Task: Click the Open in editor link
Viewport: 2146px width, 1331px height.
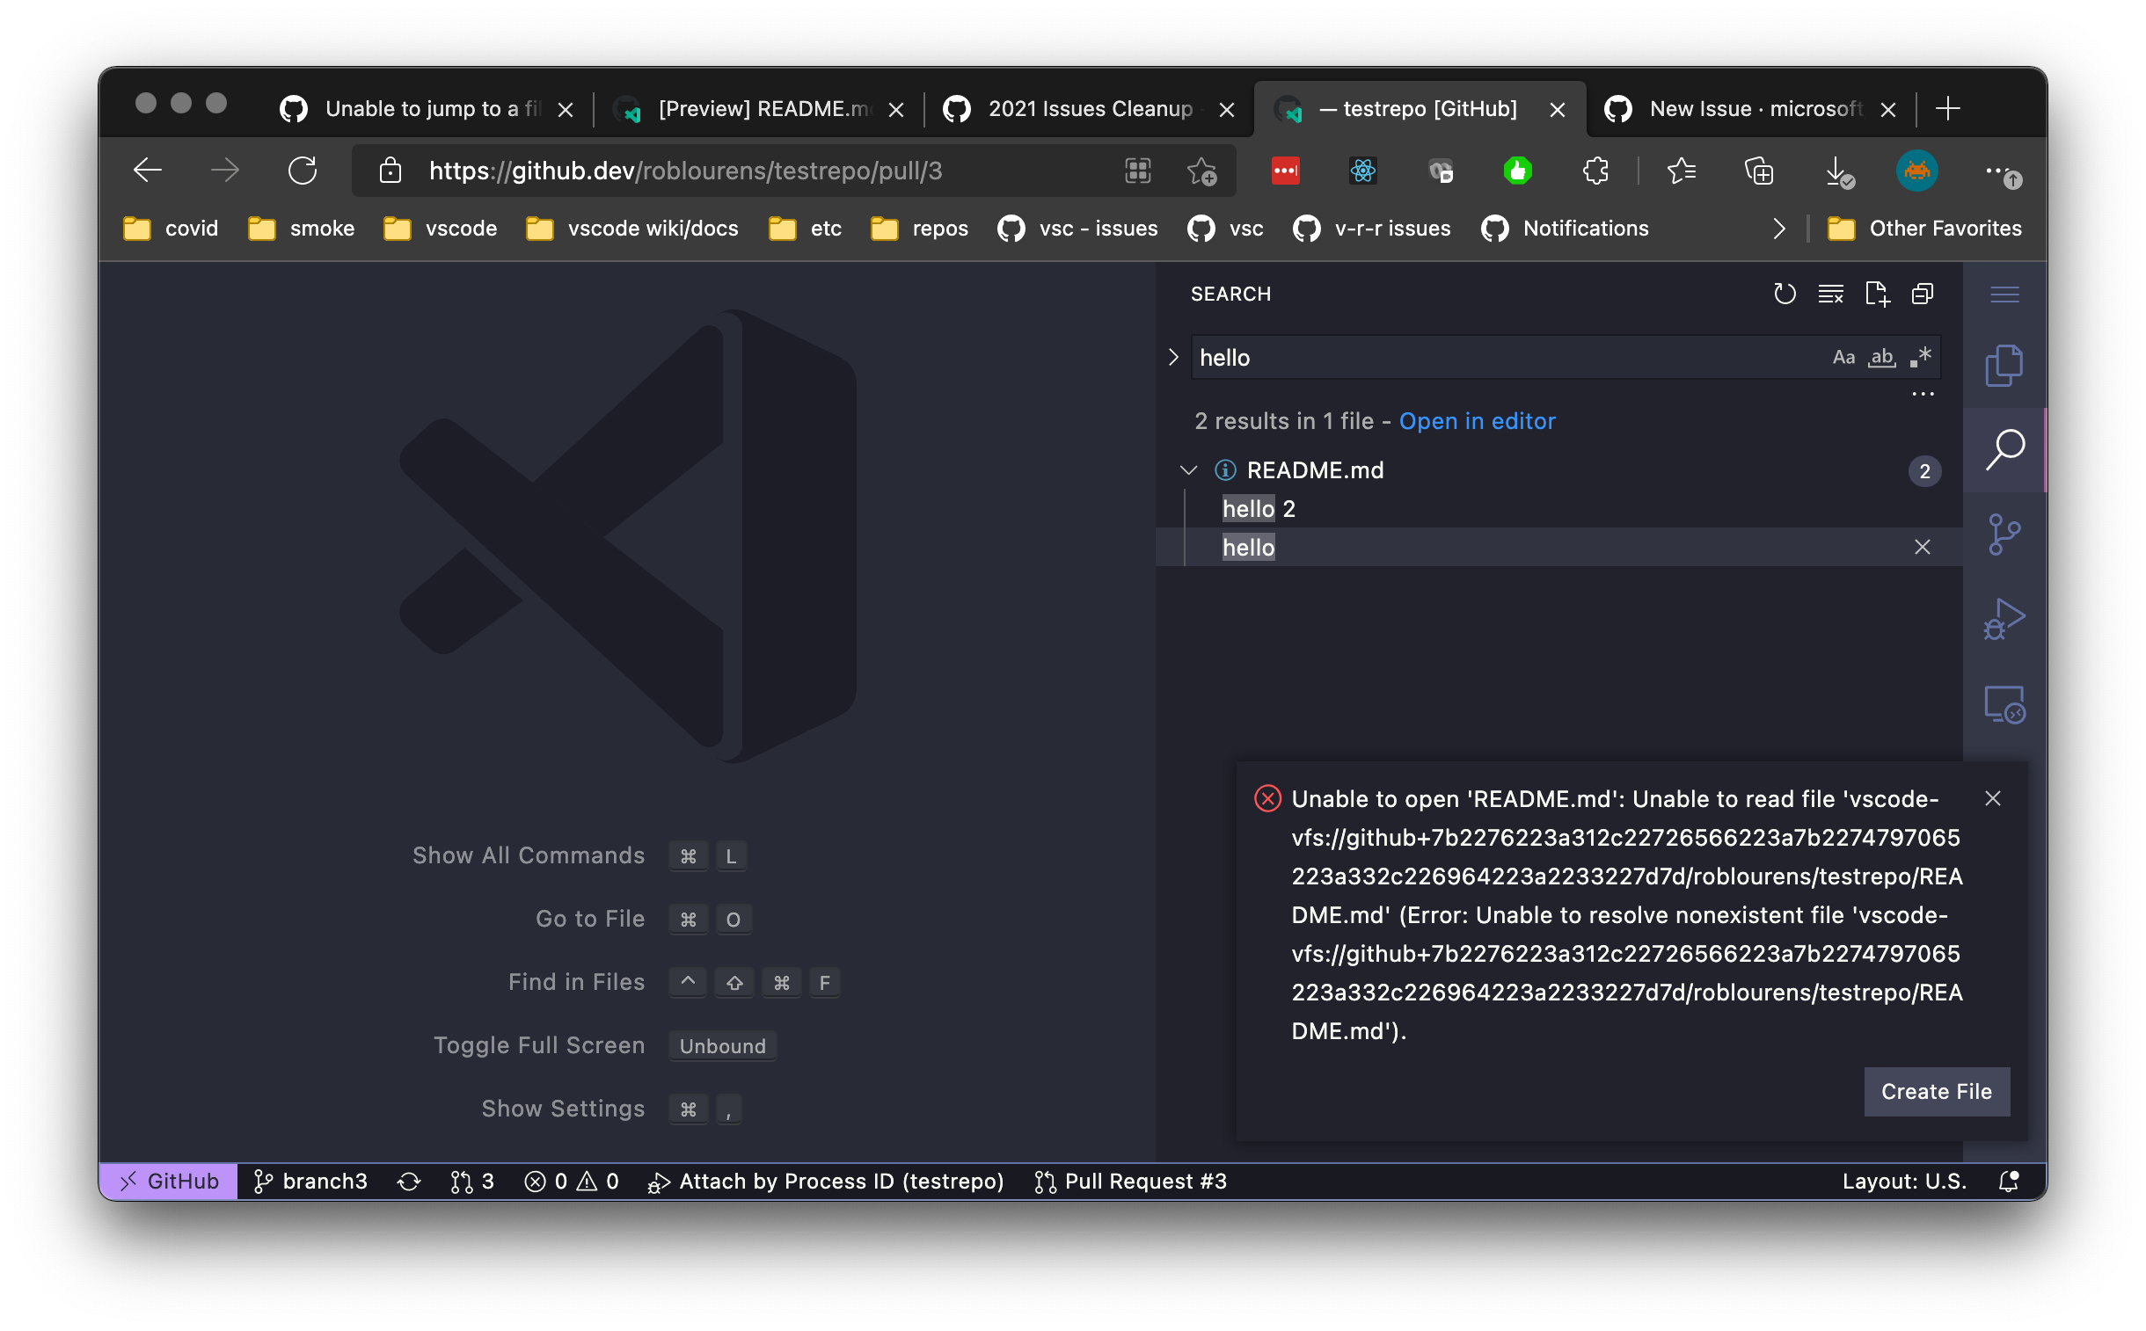Action: tap(1476, 421)
